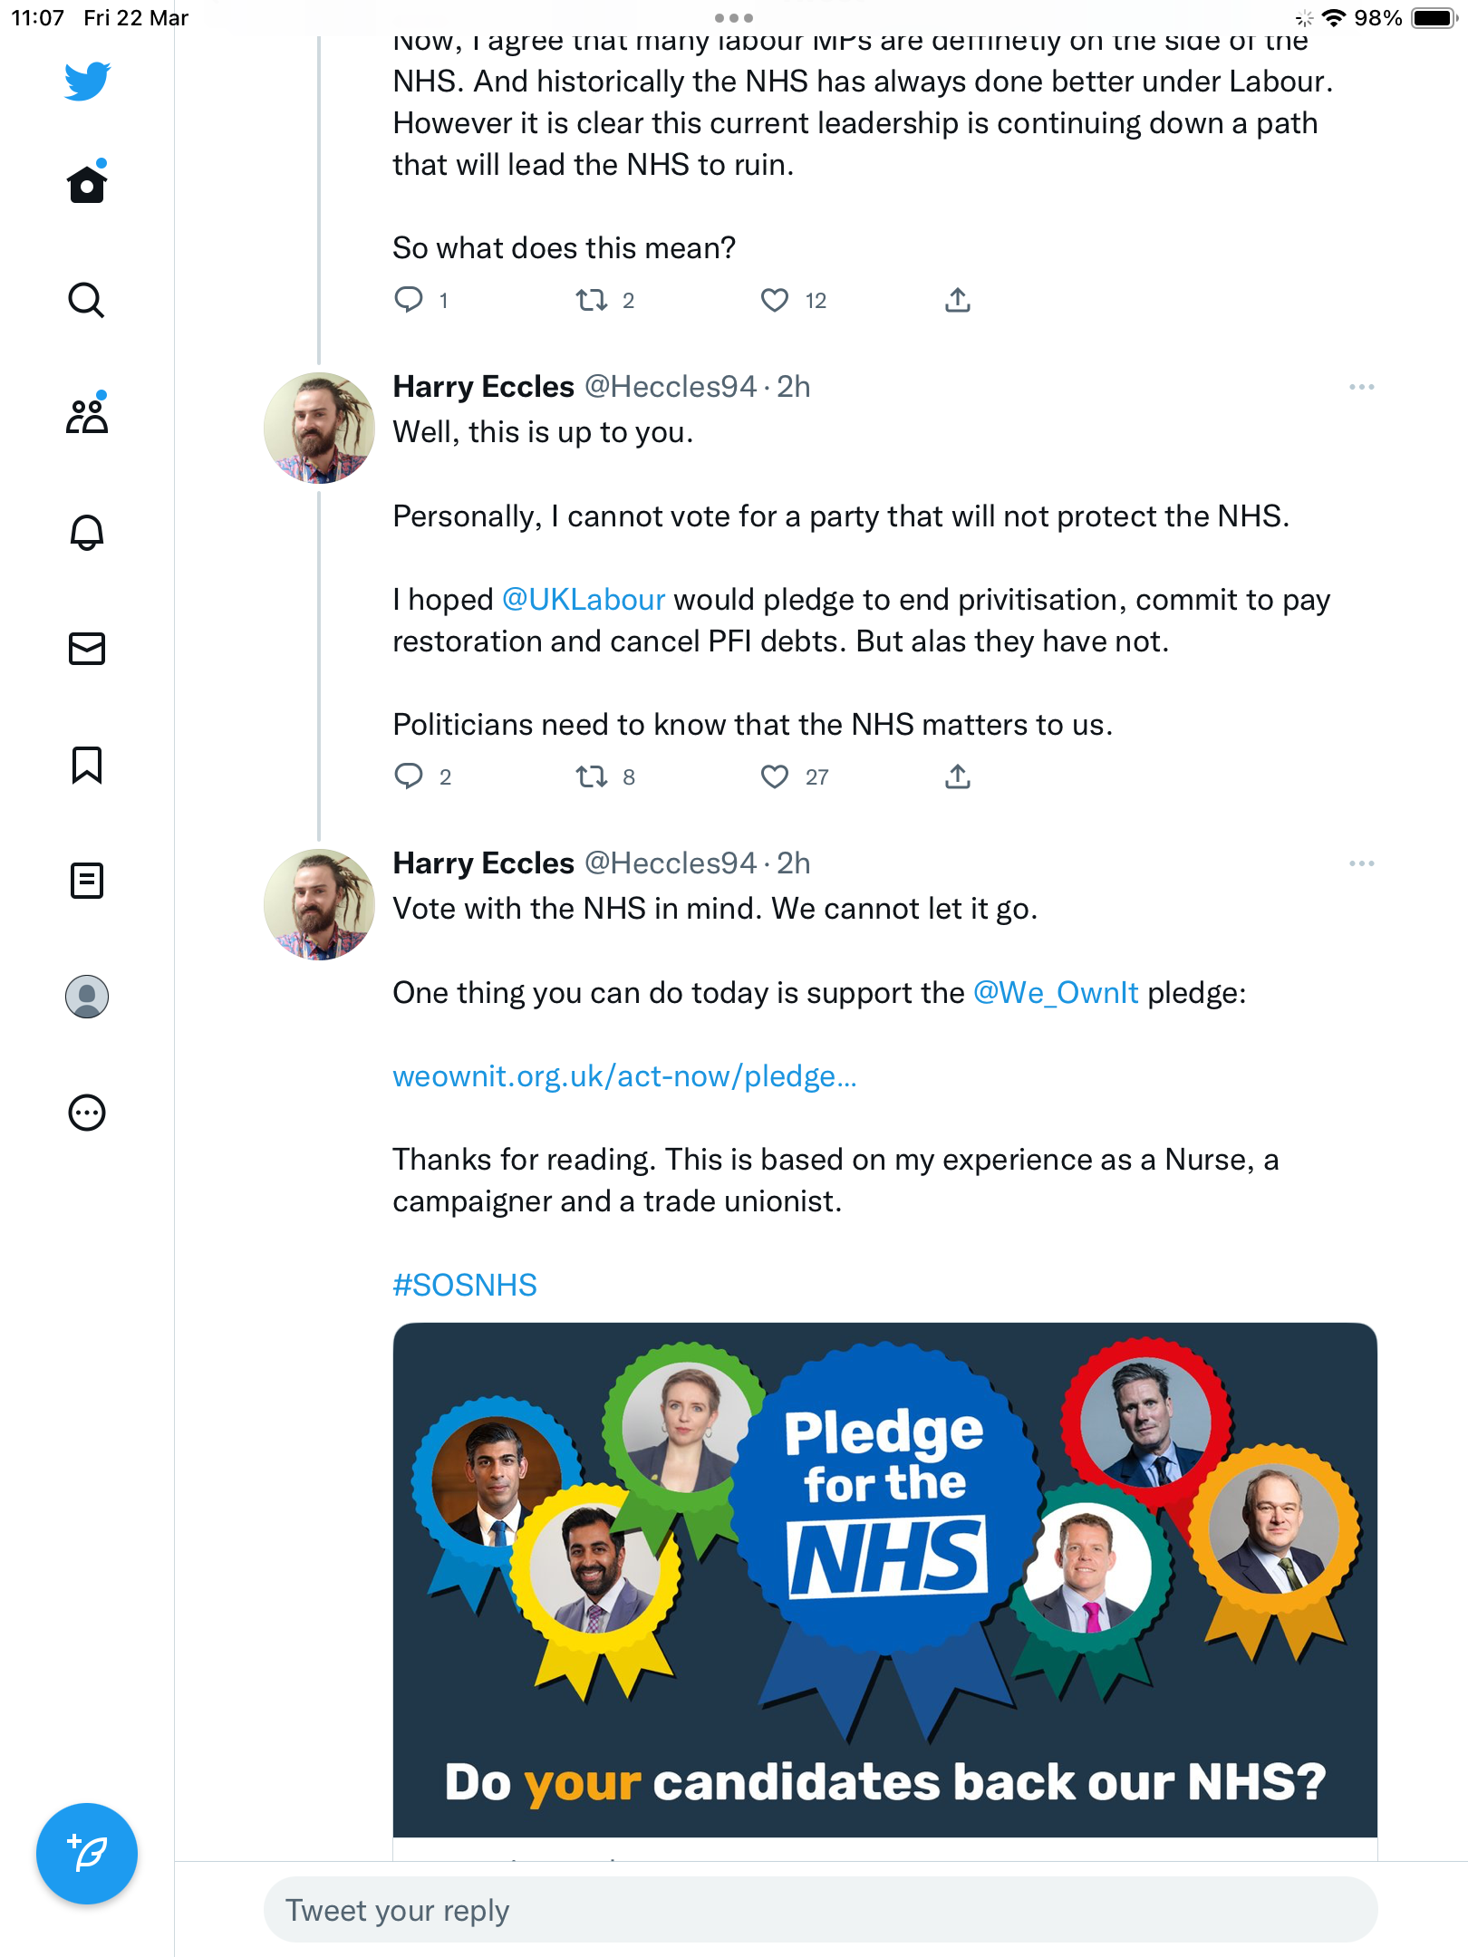
Task: Like the tweet with 27 likes
Action: click(774, 776)
